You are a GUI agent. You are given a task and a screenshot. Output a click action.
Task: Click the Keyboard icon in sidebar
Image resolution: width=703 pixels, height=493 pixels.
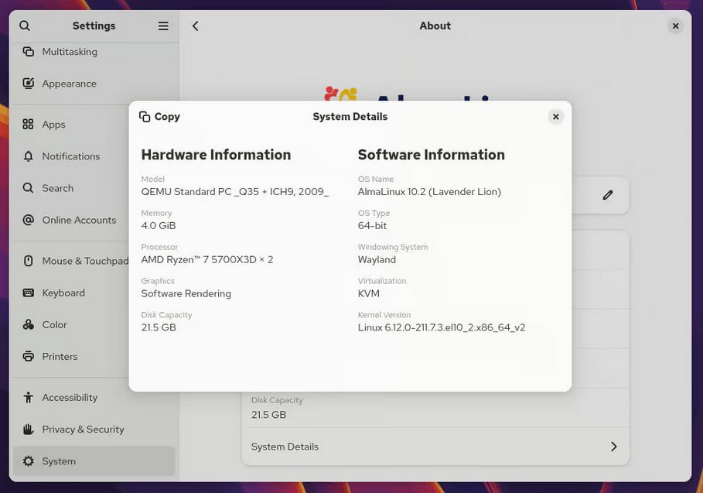(29, 293)
